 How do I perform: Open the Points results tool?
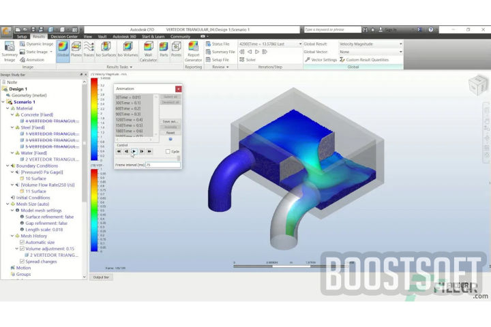click(177, 49)
